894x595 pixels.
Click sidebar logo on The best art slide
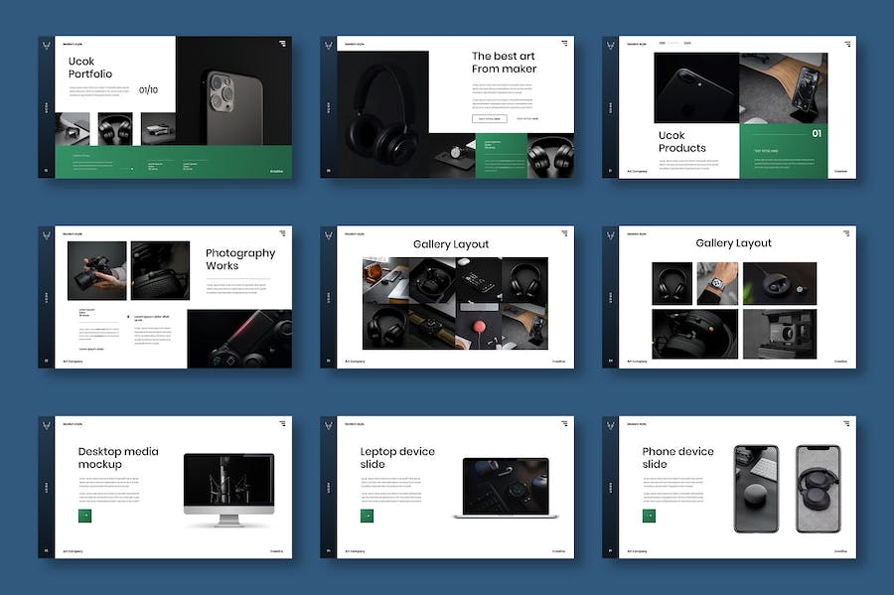click(x=328, y=44)
